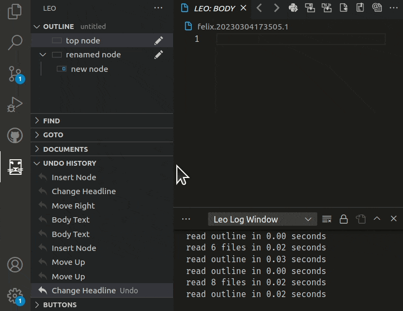Expand the BUTTONS section
Image resolution: width=403 pixels, height=311 pixels.
coord(102,305)
